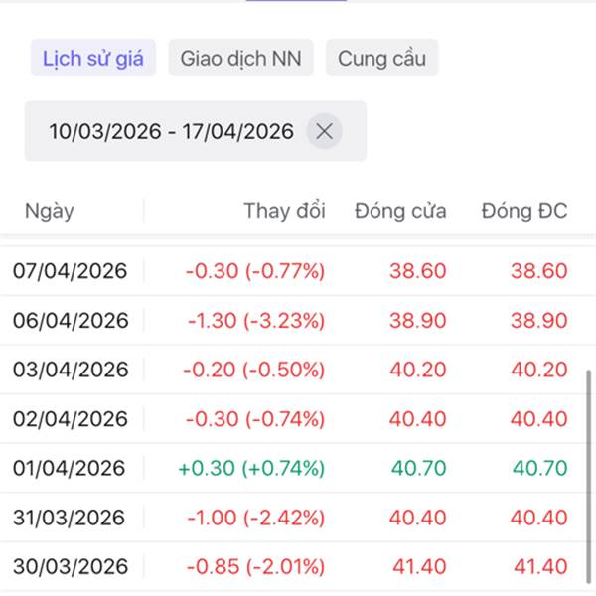Switch to the Lịch sử giá tab

click(x=92, y=58)
